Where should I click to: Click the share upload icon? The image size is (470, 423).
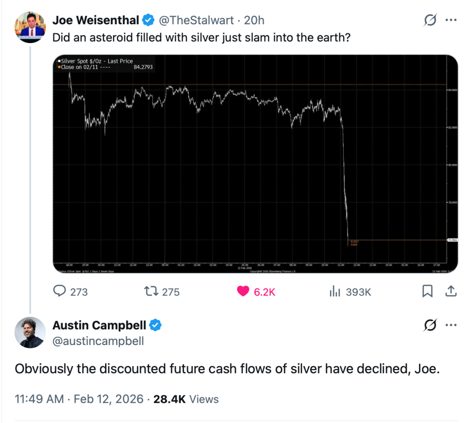(x=451, y=291)
